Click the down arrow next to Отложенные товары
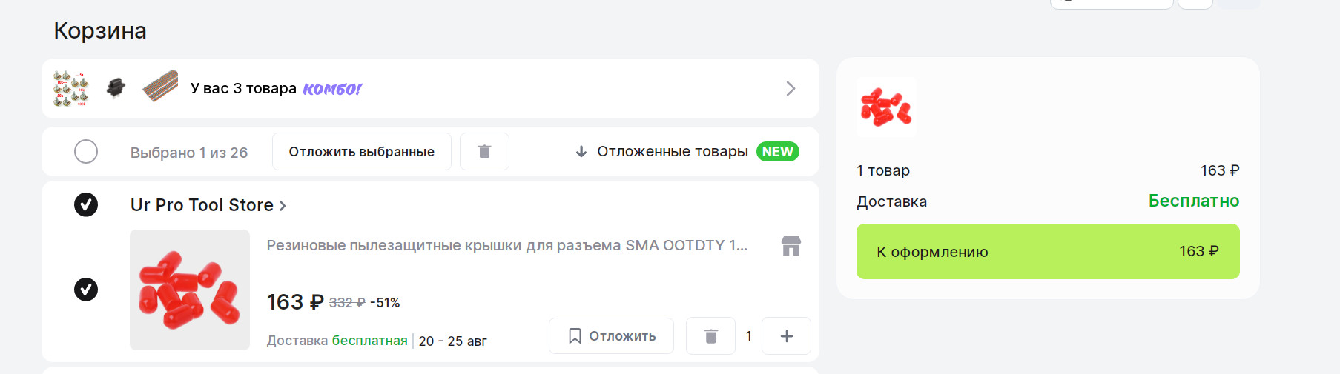 581,152
